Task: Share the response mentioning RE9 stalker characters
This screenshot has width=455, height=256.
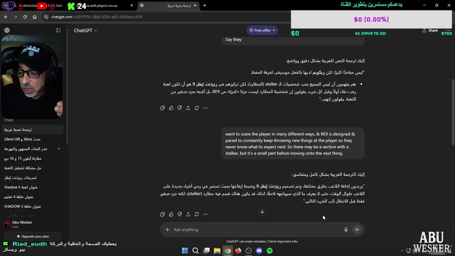Action: click(188, 108)
